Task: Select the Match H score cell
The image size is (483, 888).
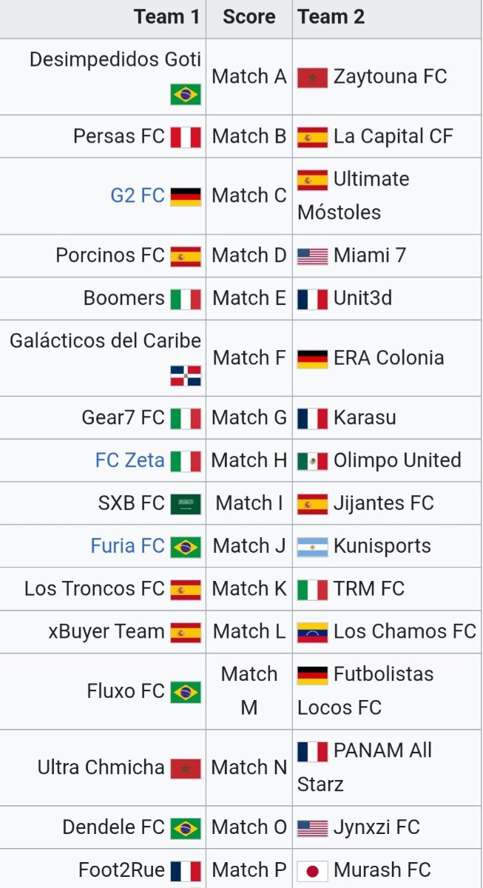Action: (x=249, y=461)
